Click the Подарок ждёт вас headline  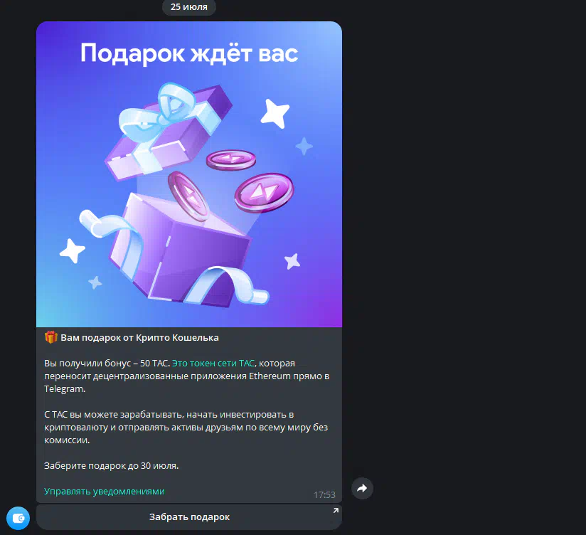[189, 53]
